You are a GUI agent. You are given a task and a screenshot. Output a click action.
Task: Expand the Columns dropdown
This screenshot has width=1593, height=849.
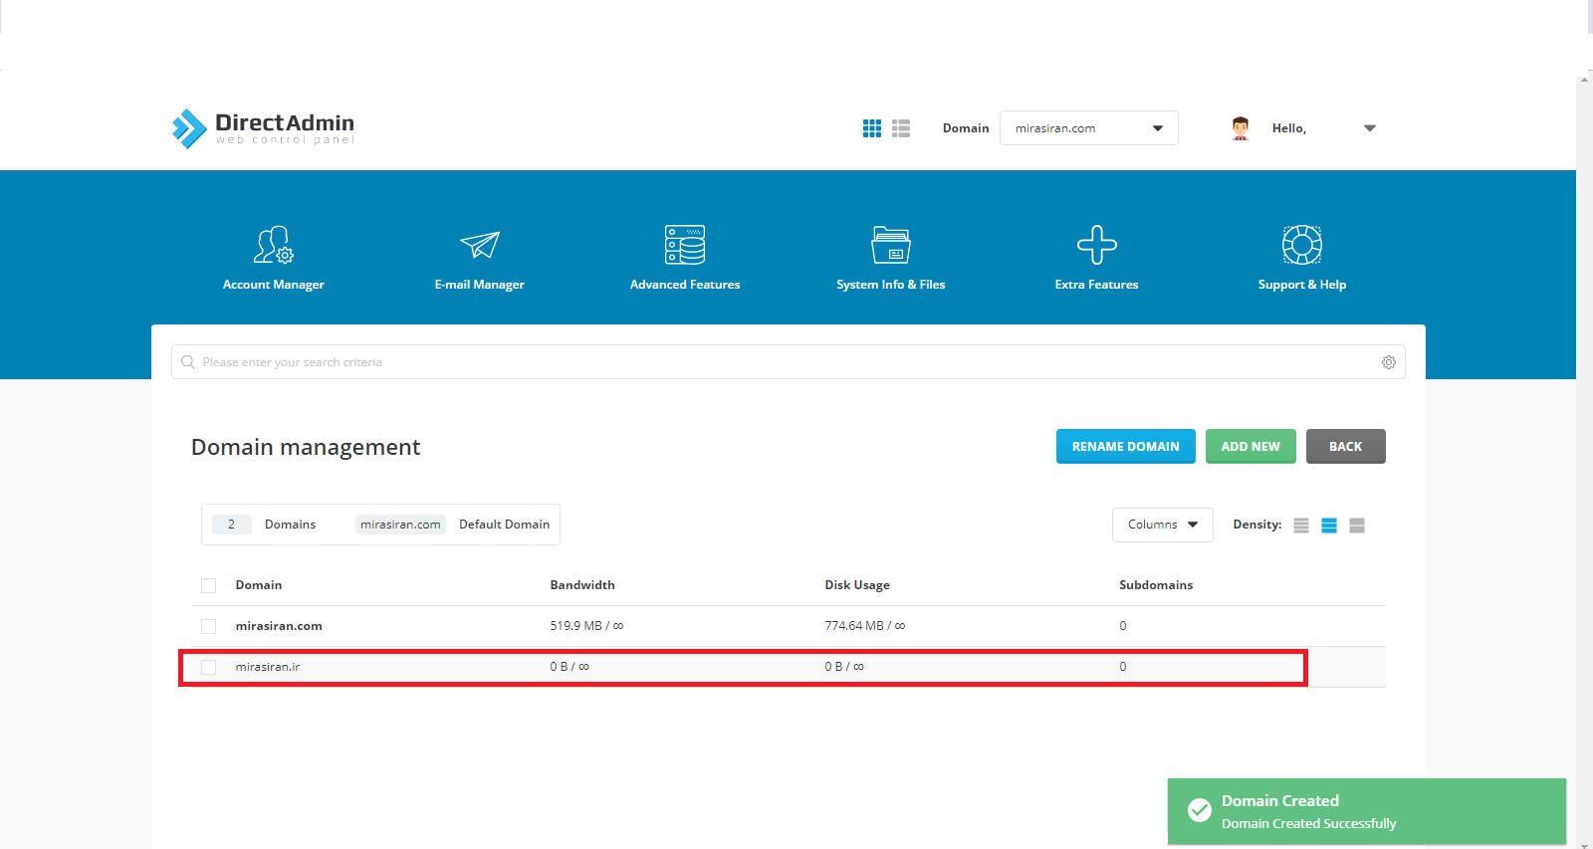(1162, 525)
